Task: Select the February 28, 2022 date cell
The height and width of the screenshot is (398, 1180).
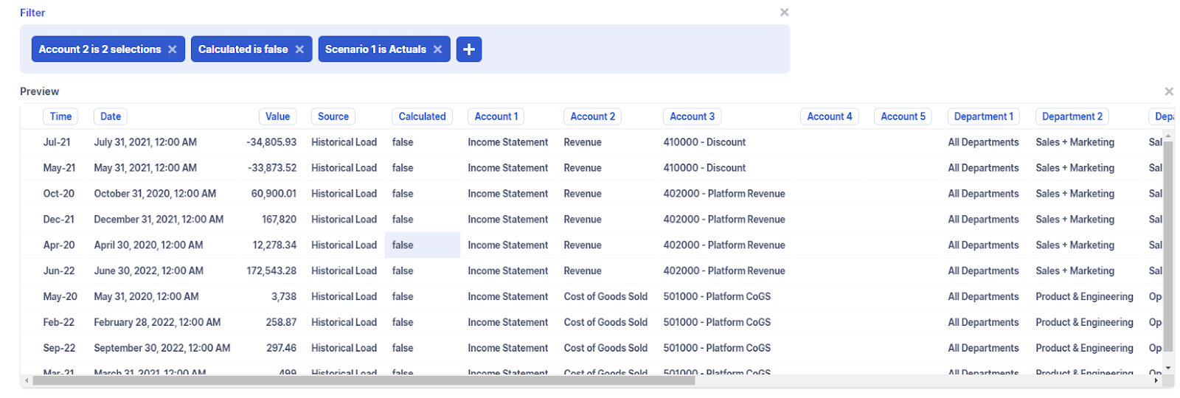Action: [157, 323]
